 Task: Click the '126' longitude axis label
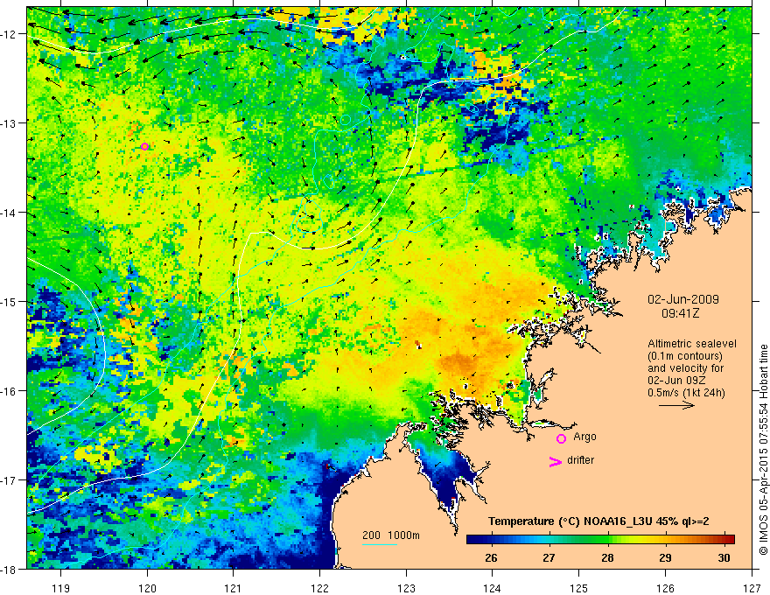(665, 588)
